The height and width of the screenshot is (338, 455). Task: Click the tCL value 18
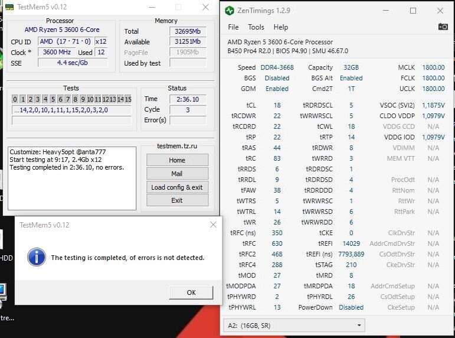(277, 105)
